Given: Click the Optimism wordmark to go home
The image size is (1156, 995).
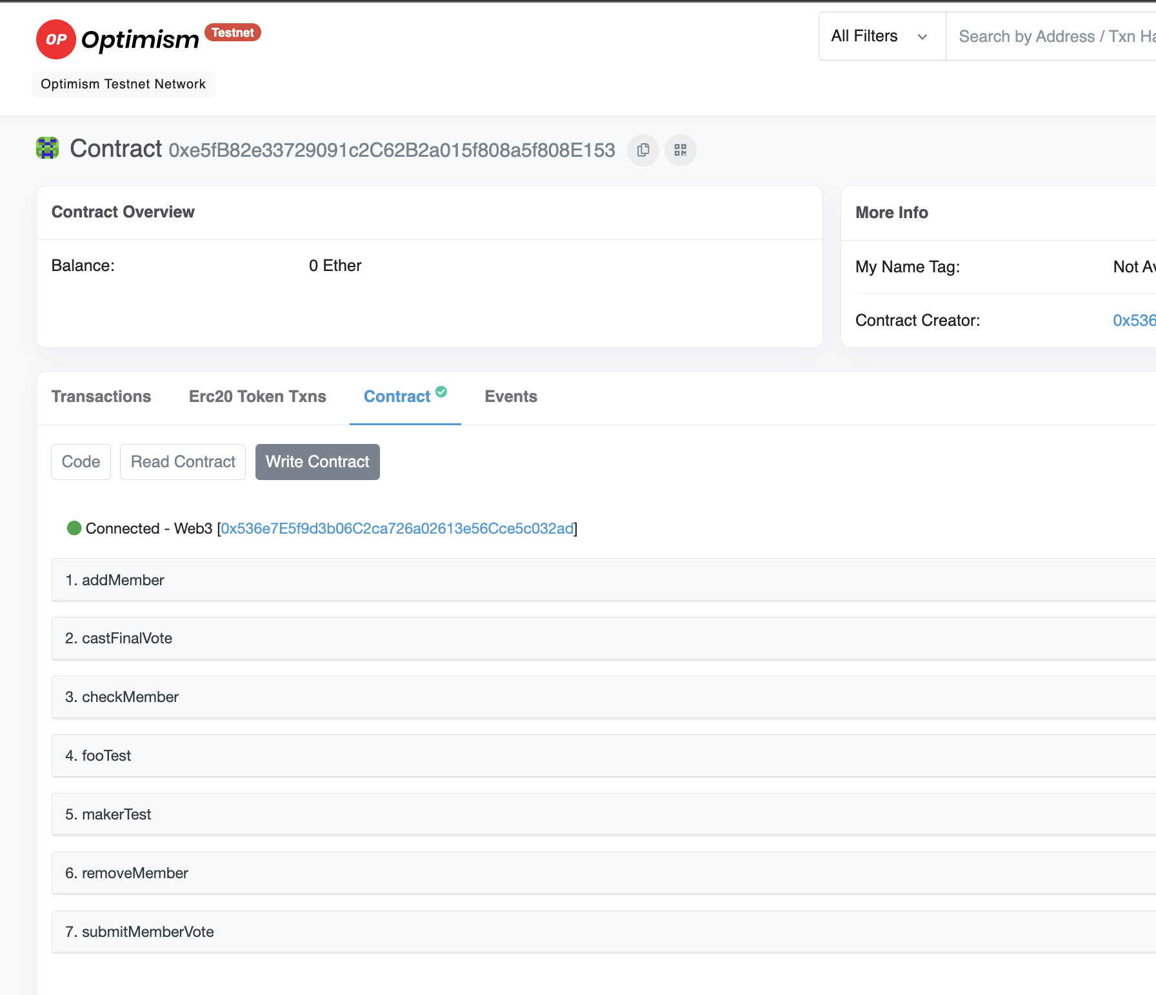Looking at the screenshot, I should point(140,40).
